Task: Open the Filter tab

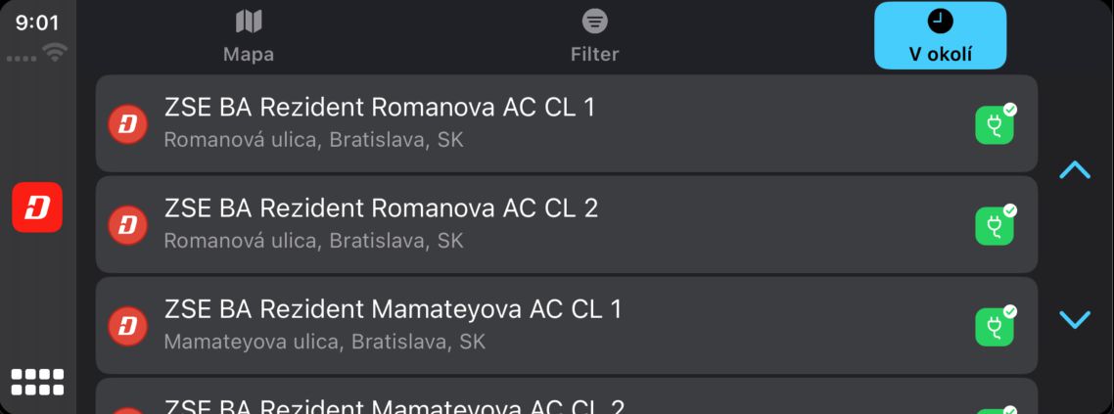Action: click(594, 35)
